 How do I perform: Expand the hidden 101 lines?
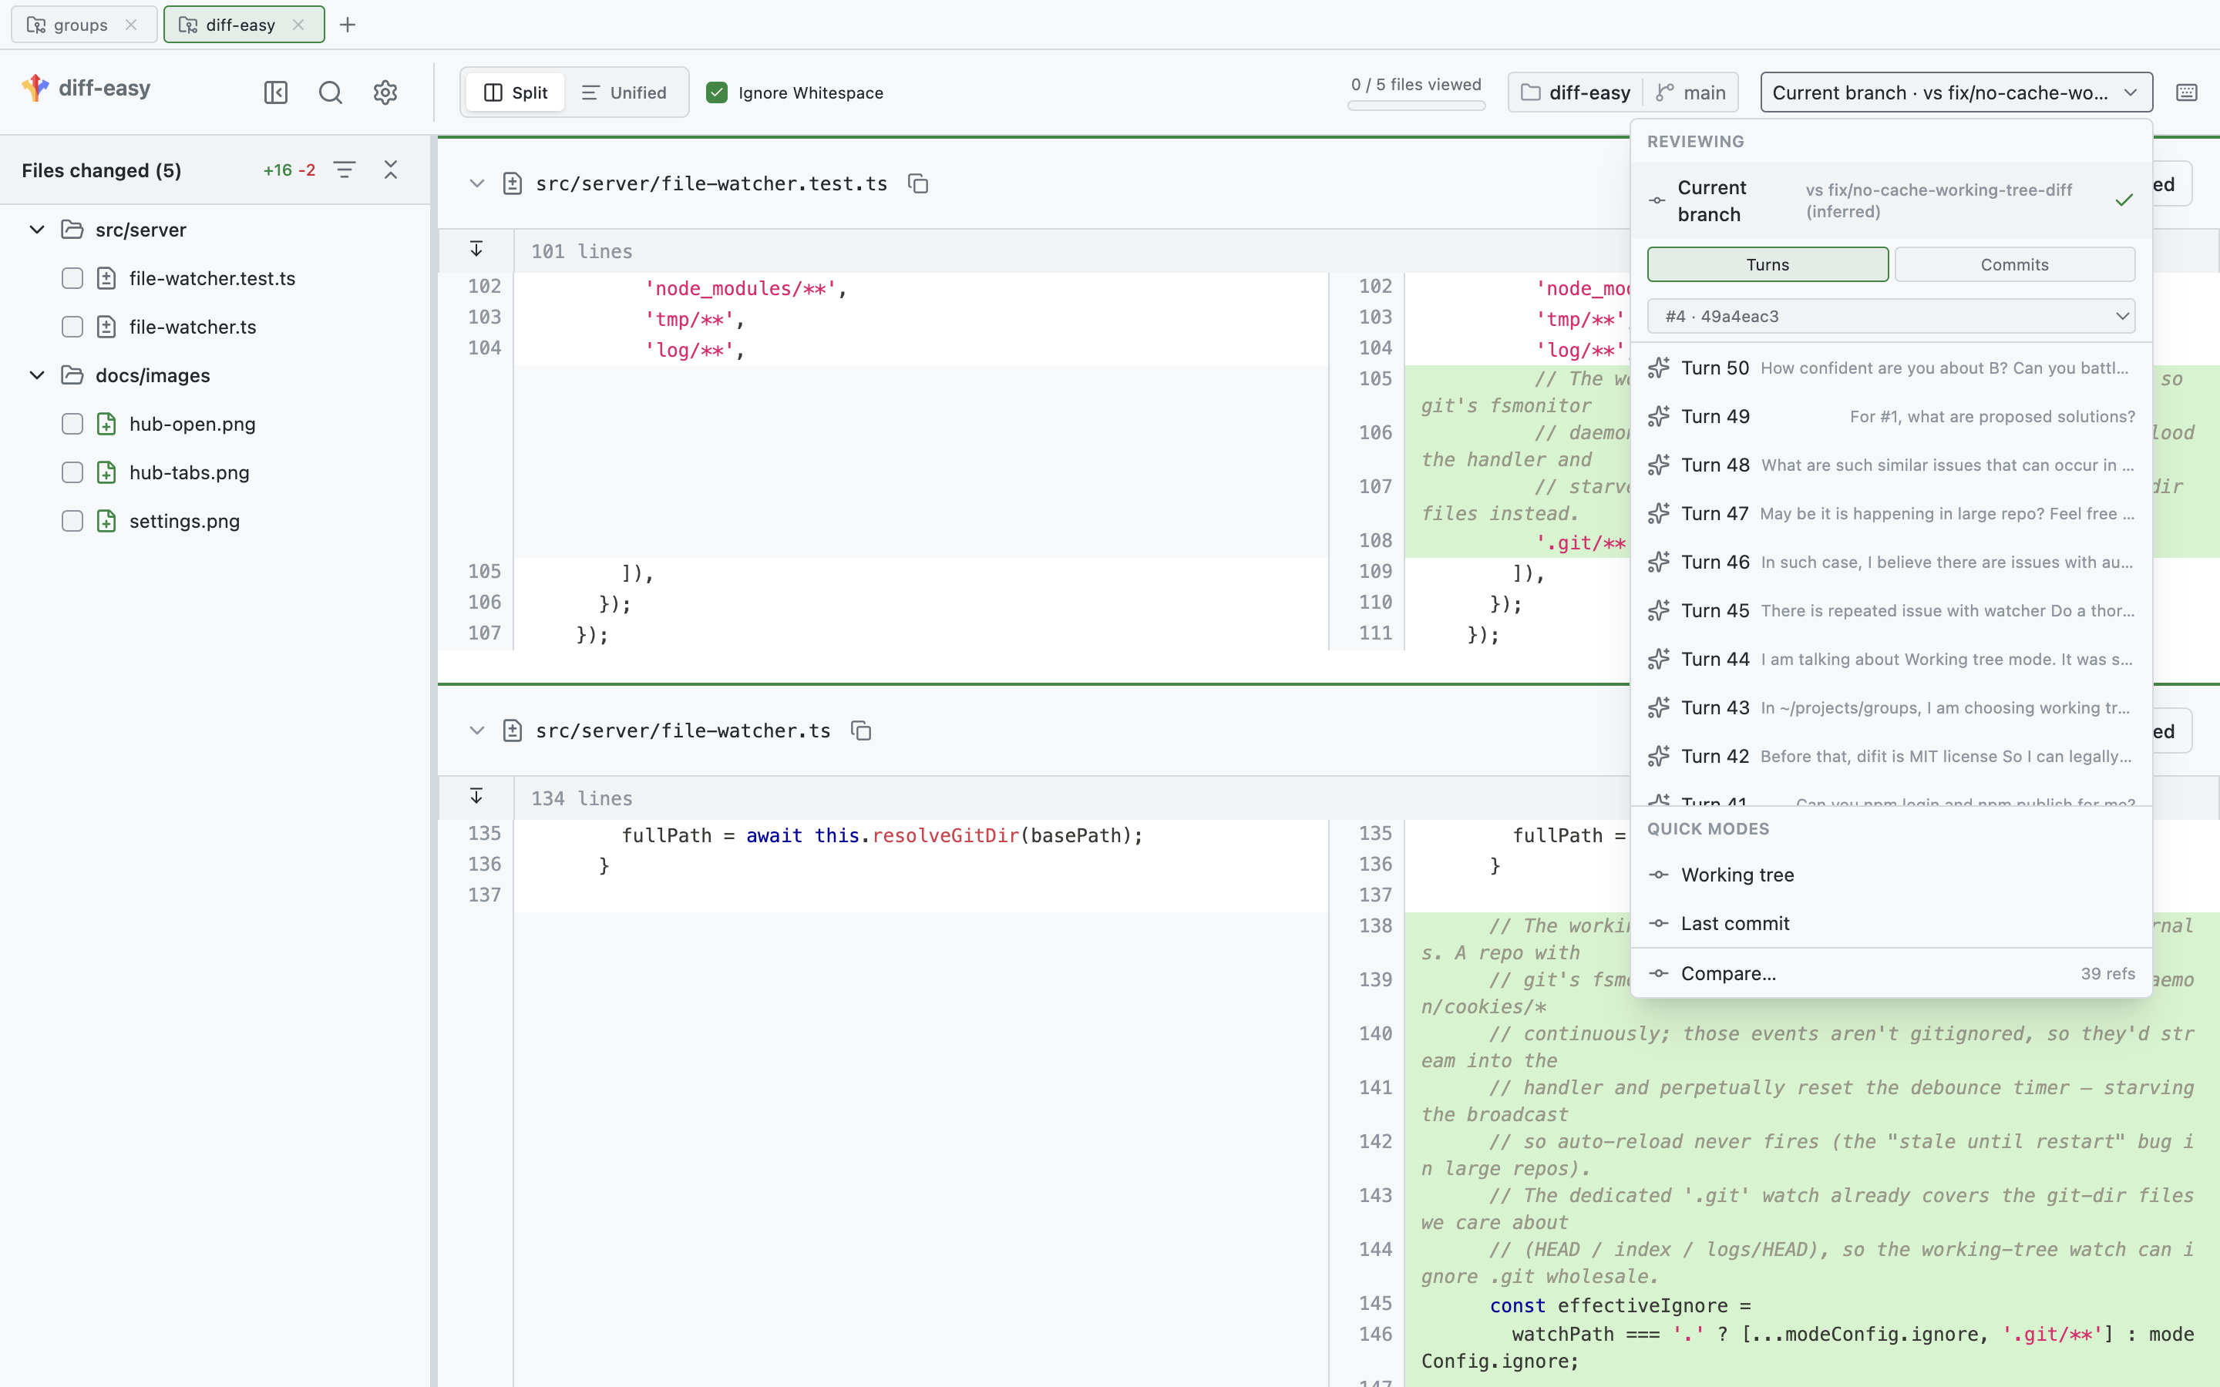point(476,250)
